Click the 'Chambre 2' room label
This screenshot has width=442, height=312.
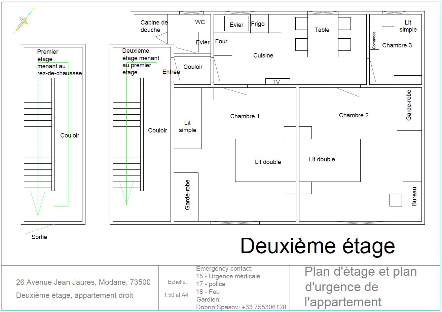click(x=354, y=115)
